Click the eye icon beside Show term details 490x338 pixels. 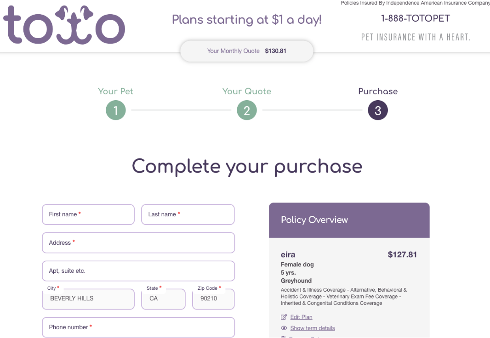[284, 328]
